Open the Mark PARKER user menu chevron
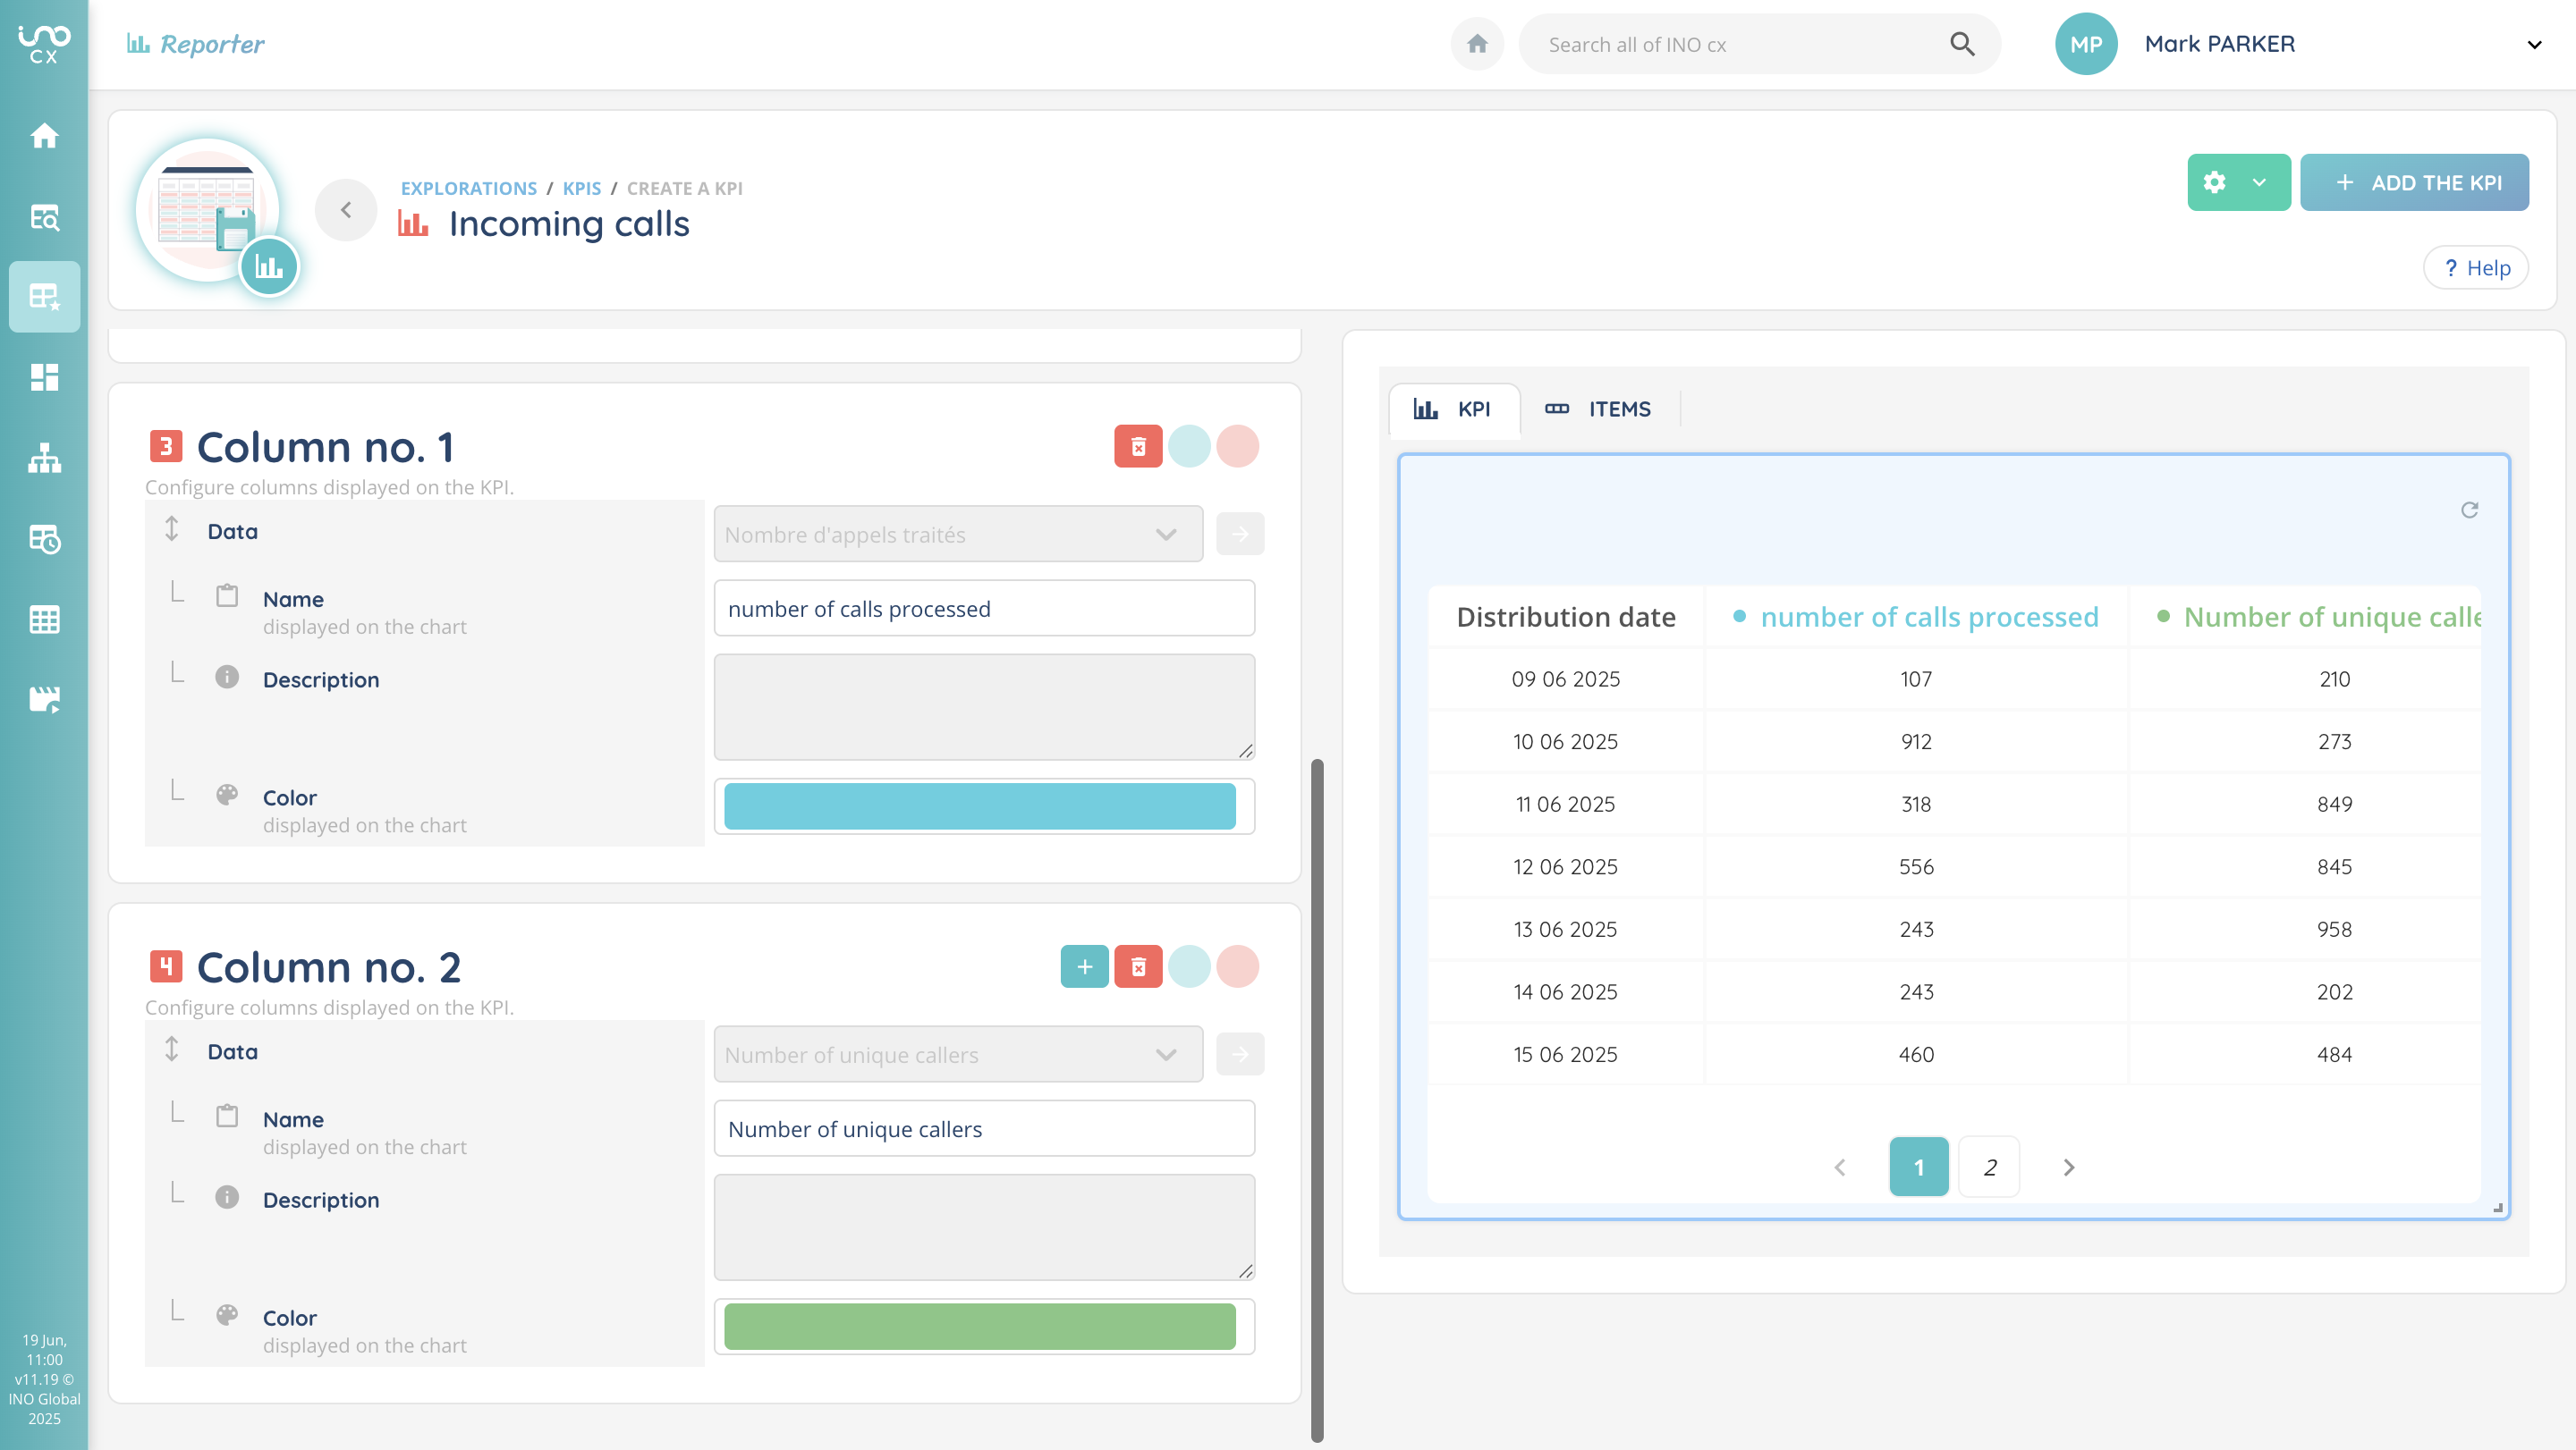This screenshot has width=2576, height=1450. coord(2533,44)
